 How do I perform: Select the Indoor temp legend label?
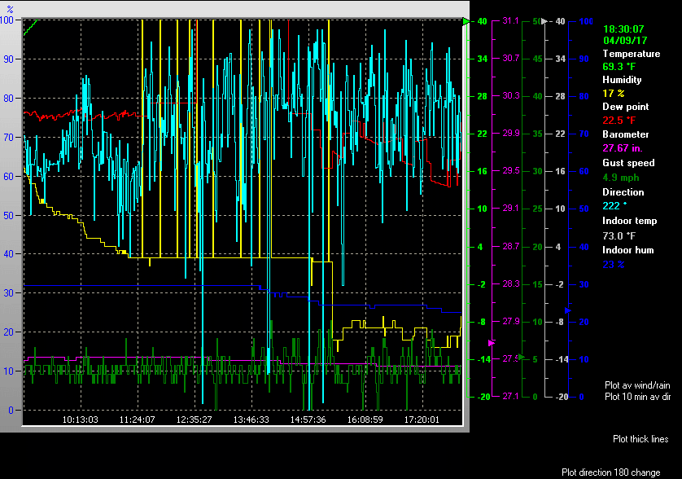[628, 221]
